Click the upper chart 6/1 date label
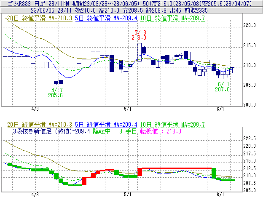Viewport: 263px width, 200px height. [220, 109]
